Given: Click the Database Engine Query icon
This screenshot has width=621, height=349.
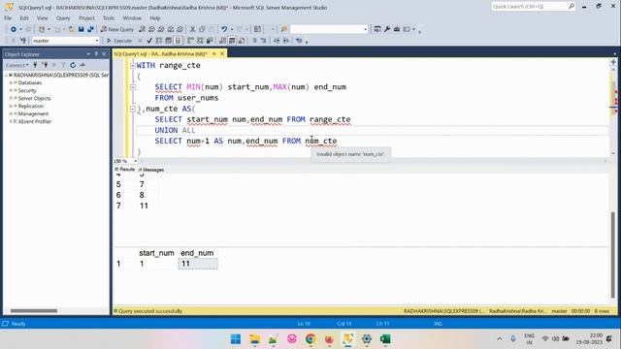Looking at the screenshot, I should (143, 29).
